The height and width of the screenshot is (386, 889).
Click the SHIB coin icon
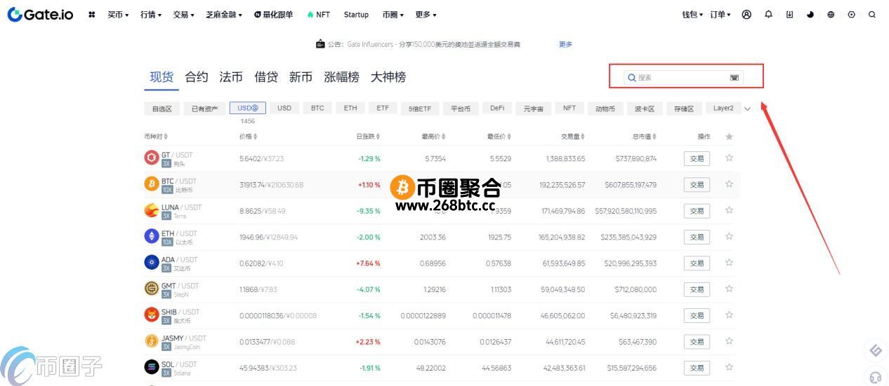point(151,315)
